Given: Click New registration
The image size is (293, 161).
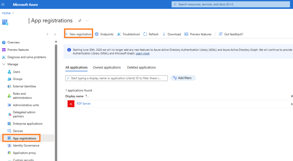Looking at the screenshot, I should tap(78, 34).
